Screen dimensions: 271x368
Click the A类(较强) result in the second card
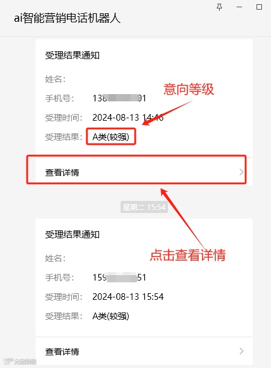coord(111,316)
